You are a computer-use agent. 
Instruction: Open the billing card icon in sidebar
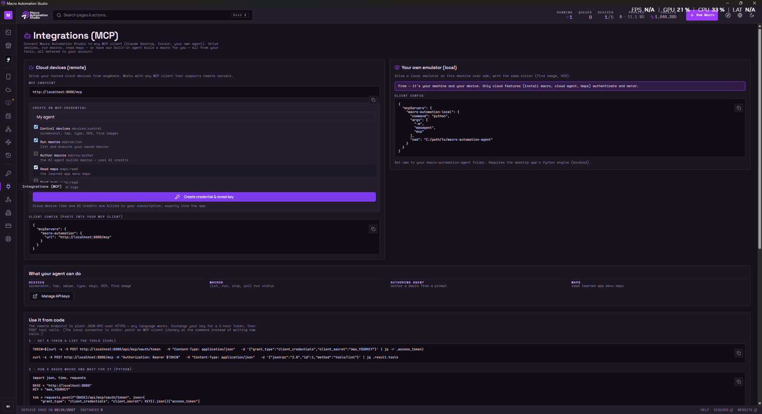click(x=8, y=226)
